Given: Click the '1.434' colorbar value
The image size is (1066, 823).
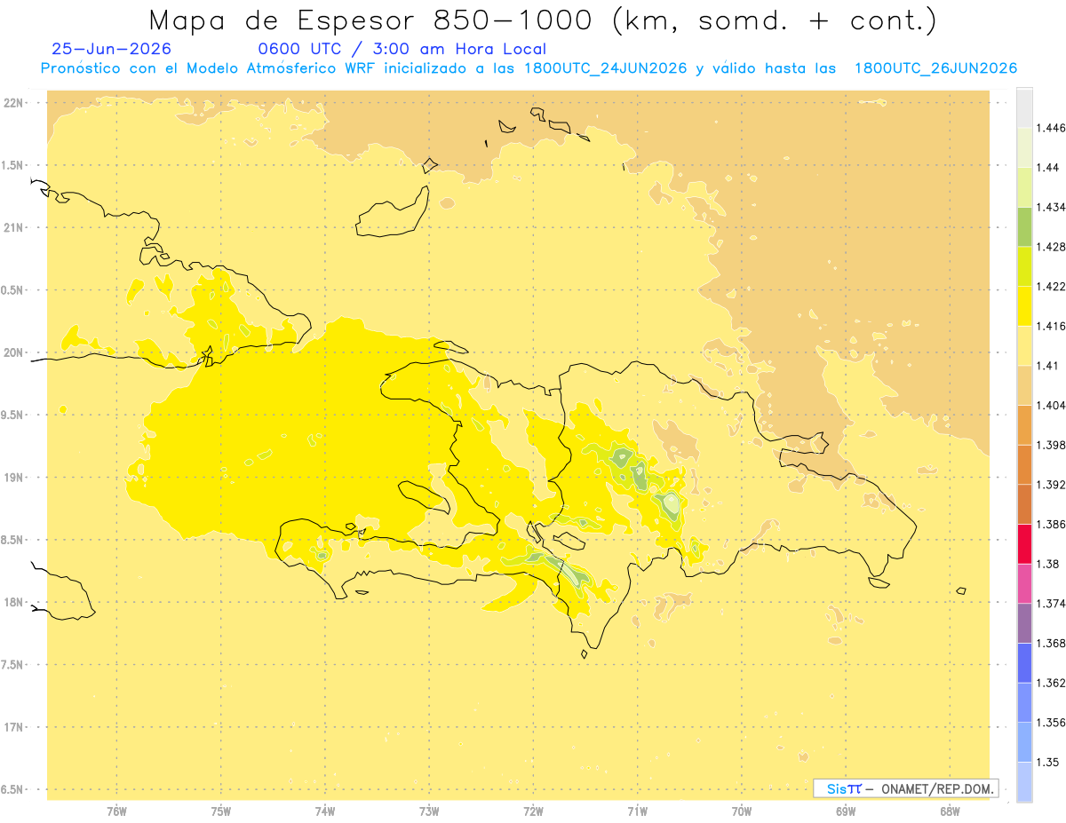Looking at the screenshot, I should point(1050,207).
